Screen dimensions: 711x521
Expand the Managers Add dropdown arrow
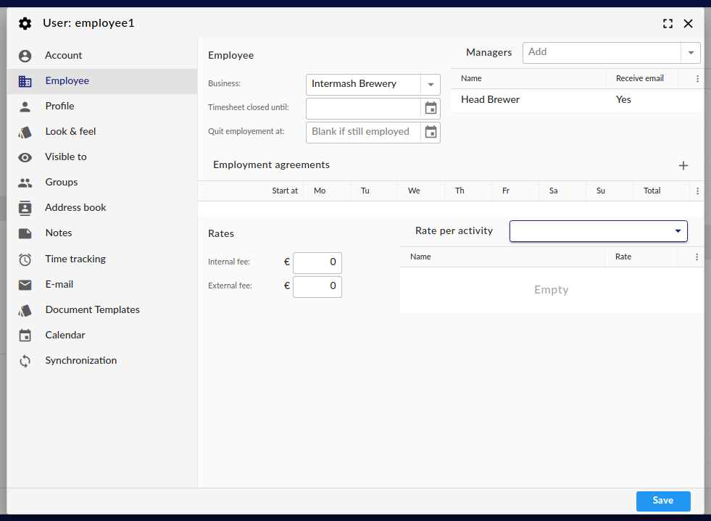pos(691,53)
